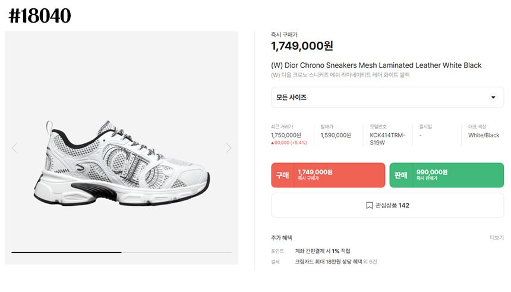Image resolution: width=511 pixels, height=292 pixels.
Task: Bookmark the item via the 관심상품 icon
Action: [x=369, y=205]
